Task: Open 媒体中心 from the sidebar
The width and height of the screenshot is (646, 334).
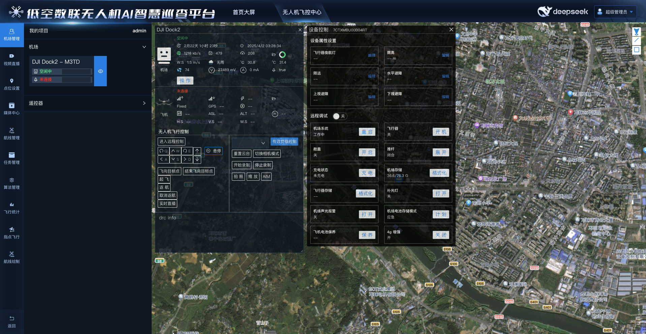Action: (x=12, y=109)
